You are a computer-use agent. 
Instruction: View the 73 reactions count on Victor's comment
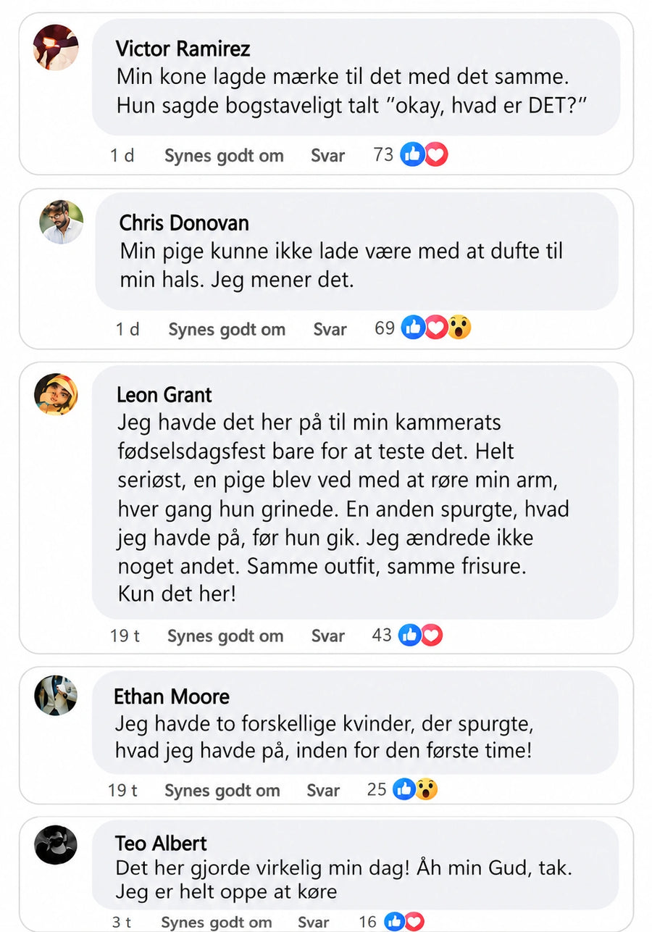pos(383,154)
